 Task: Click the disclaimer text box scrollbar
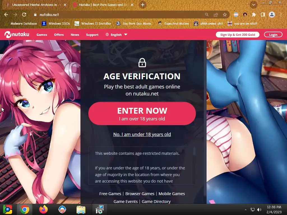pos(194,151)
